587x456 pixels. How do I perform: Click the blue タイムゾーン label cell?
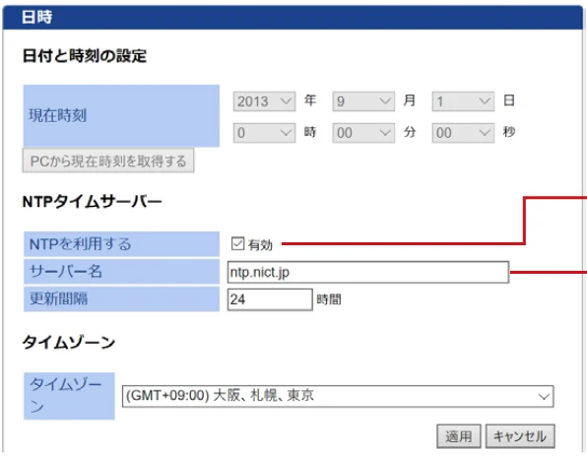[69, 396]
